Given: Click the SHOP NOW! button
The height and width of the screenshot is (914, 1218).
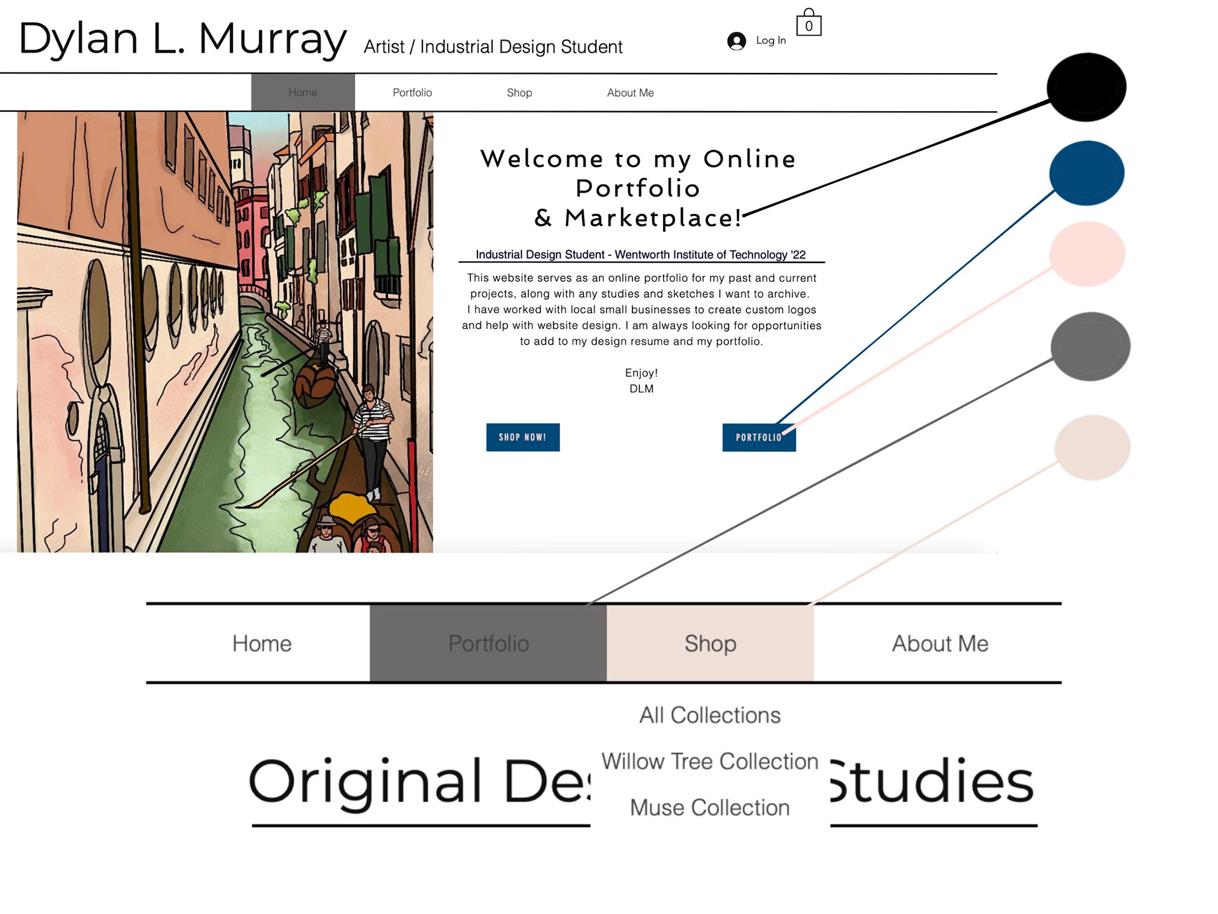Looking at the screenshot, I should pos(523,437).
